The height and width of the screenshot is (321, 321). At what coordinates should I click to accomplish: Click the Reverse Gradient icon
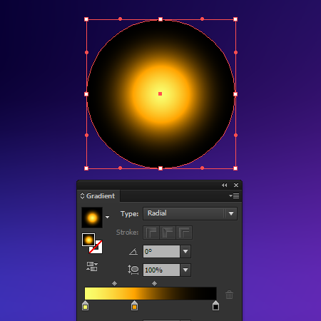(92, 266)
